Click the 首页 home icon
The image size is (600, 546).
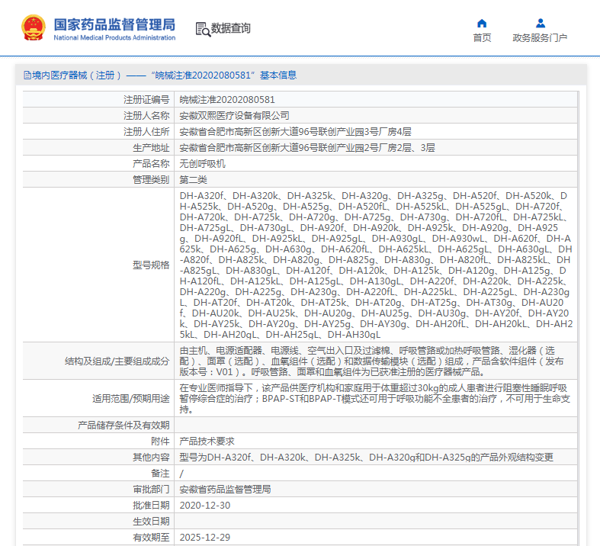click(x=482, y=24)
